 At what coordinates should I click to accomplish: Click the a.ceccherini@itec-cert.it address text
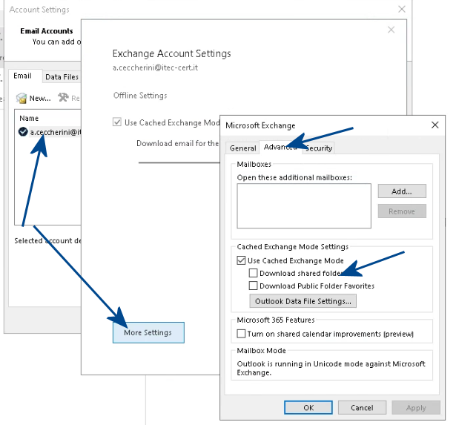[x=155, y=67]
